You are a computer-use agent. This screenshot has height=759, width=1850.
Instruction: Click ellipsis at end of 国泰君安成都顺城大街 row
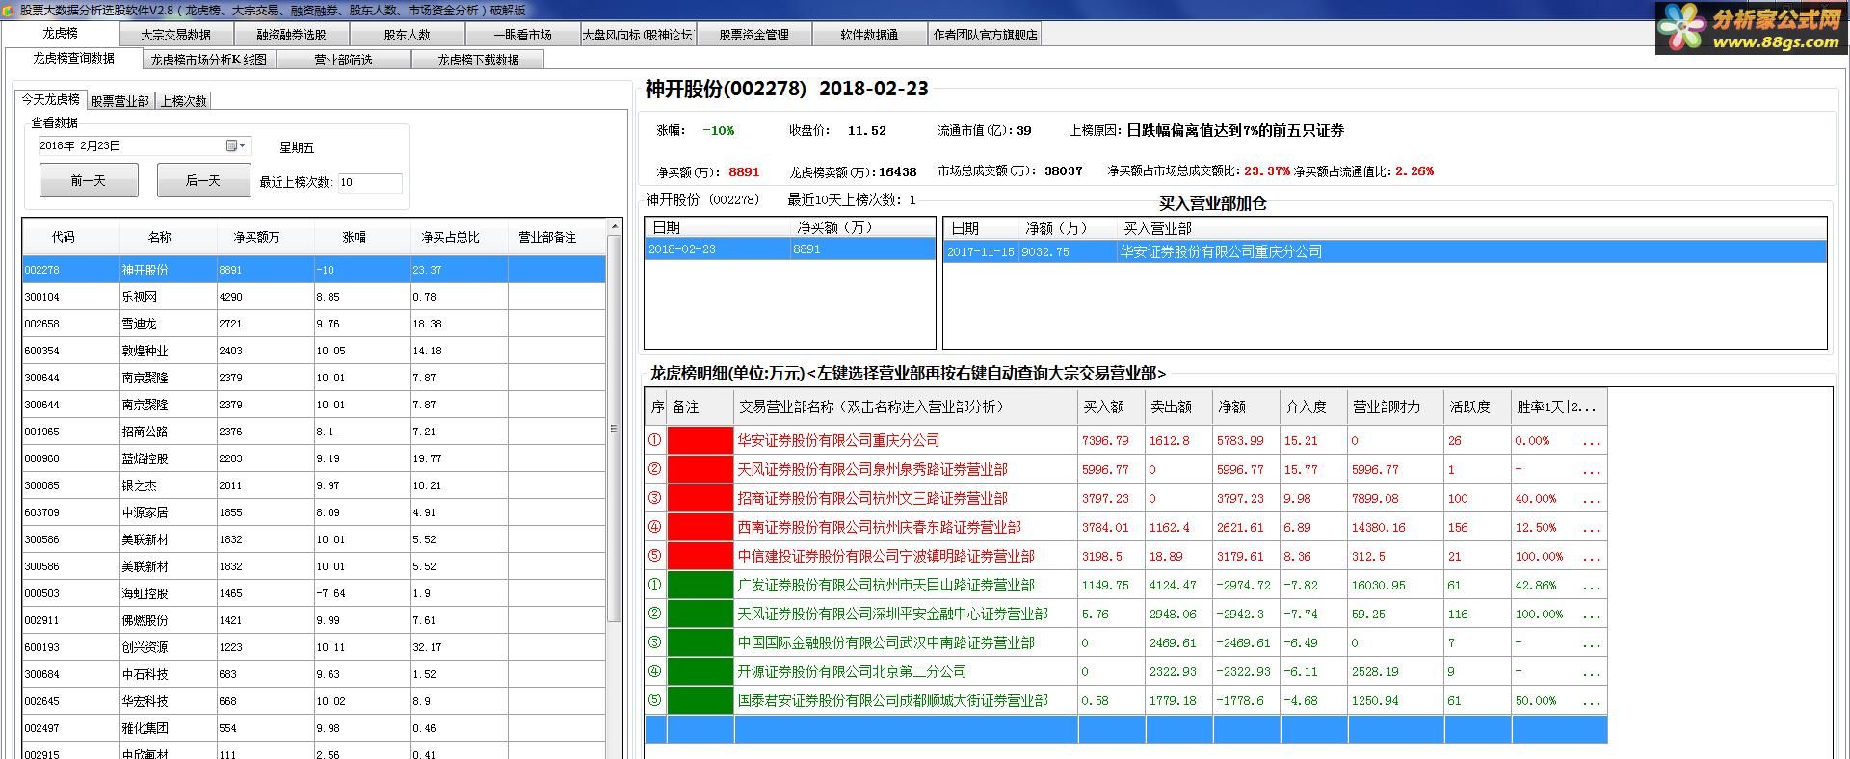(1591, 702)
